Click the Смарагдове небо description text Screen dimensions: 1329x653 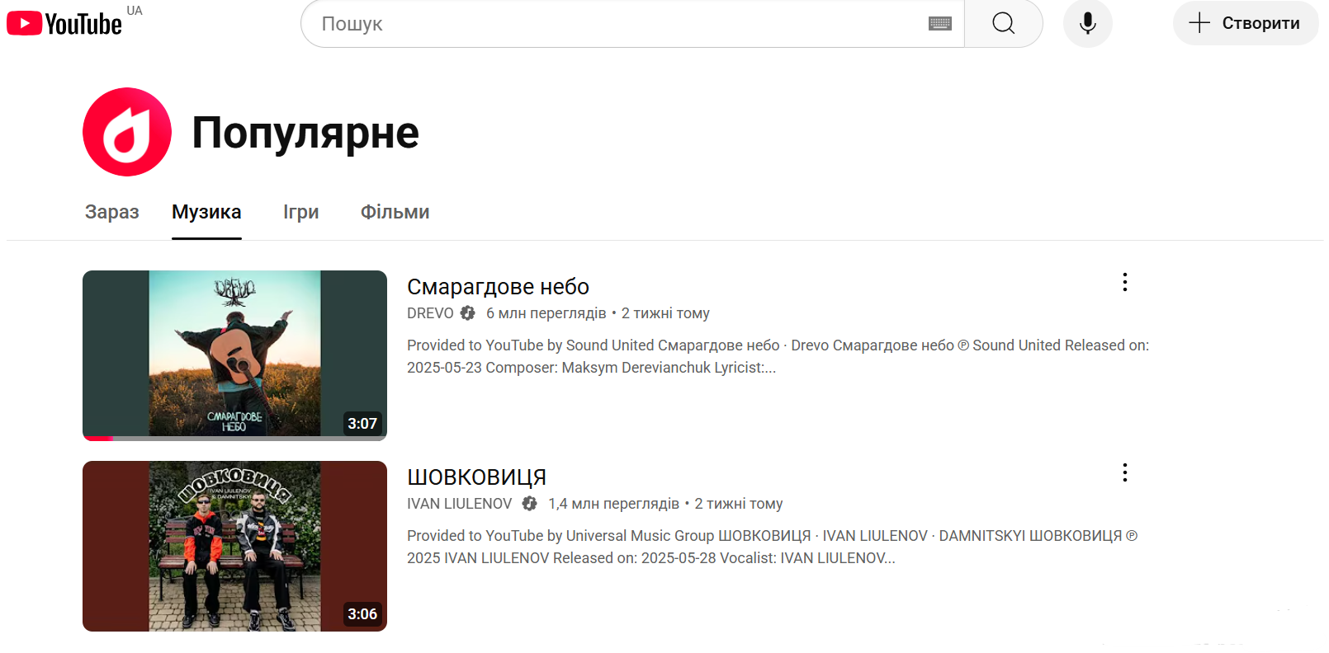pyautogui.click(x=778, y=356)
